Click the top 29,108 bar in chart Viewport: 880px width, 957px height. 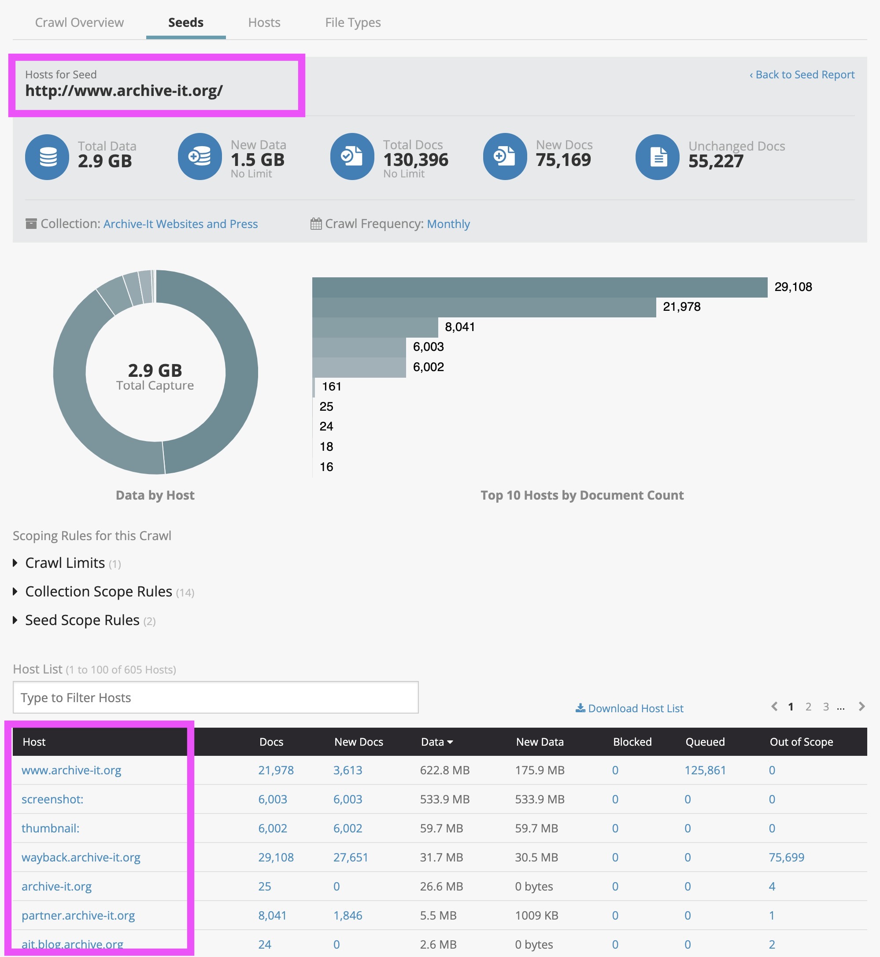[x=539, y=287]
